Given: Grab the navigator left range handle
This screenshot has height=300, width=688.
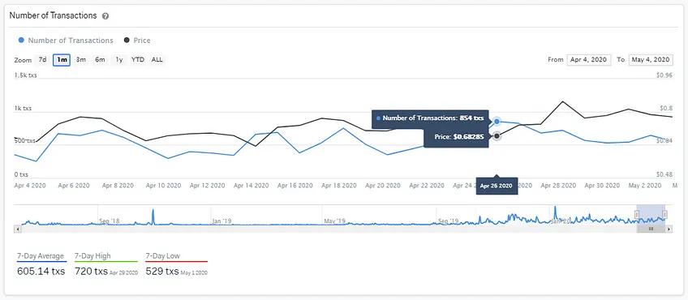Looking at the screenshot, I should (x=637, y=214).
